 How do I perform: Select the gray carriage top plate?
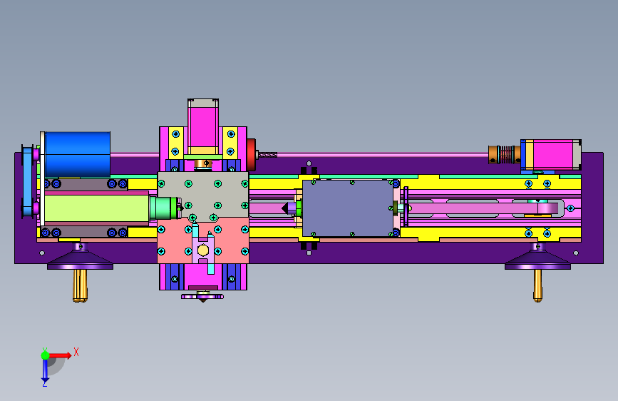(203, 194)
